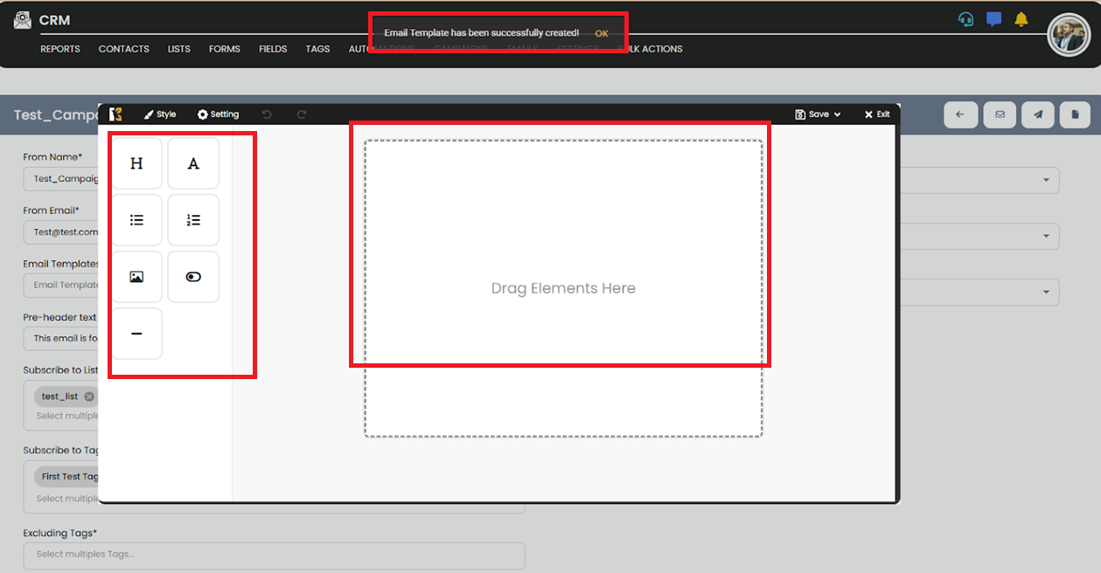This screenshot has width=1101, height=573.
Task: Pick the image element block
Action: coord(136,277)
